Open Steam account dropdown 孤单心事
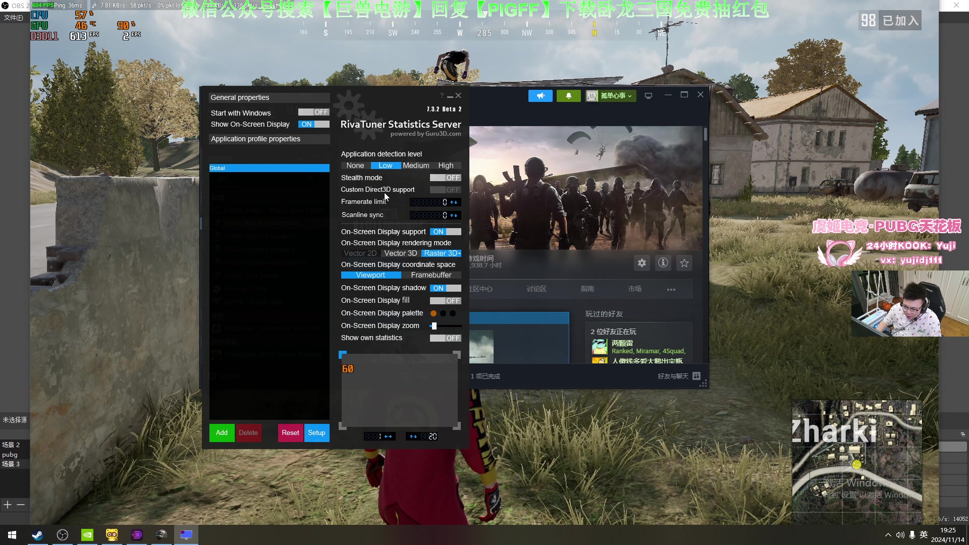This screenshot has height=545, width=969. pyautogui.click(x=610, y=96)
